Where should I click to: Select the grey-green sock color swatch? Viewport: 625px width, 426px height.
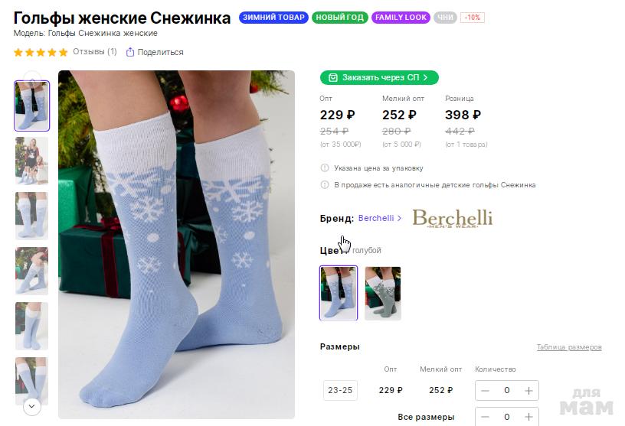(x=383, y=293)
